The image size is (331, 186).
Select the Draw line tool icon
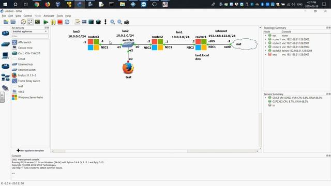click(x=106, y=22)
